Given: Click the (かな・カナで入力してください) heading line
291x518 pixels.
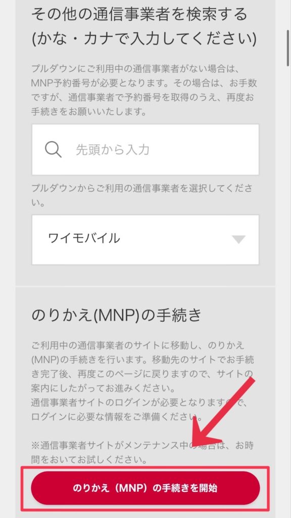Looking at the screenshot, I should point(144,39).
